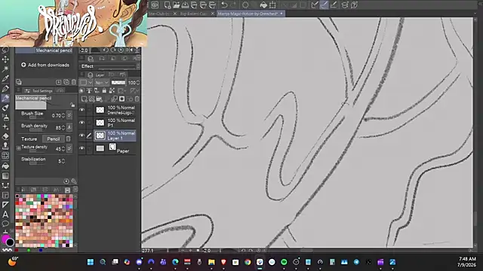Screen dimensions: 483x271
Task: Toggle the Texture density checkbox
Action: click(18, 148)
